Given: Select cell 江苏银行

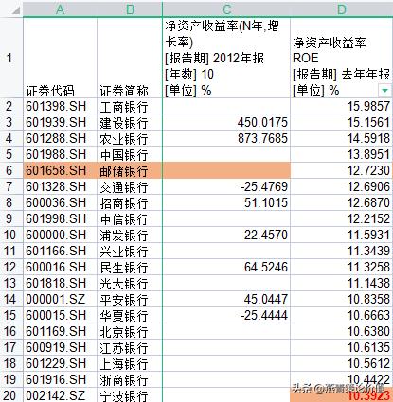Looking at the screenshot, I should [x=130, y=347].
